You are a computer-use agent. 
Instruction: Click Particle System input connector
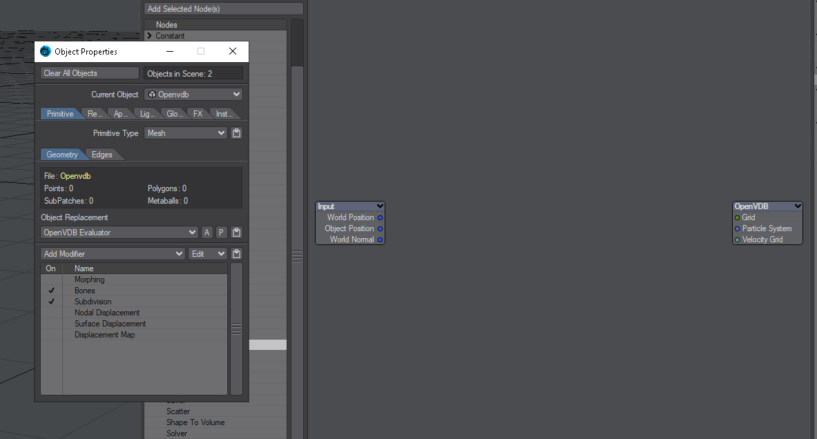(737, 228)
